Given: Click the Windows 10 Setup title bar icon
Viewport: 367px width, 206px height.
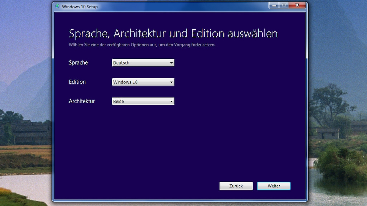Looking at the screenshot, I should pyautogui.click(x=57, y=7).
